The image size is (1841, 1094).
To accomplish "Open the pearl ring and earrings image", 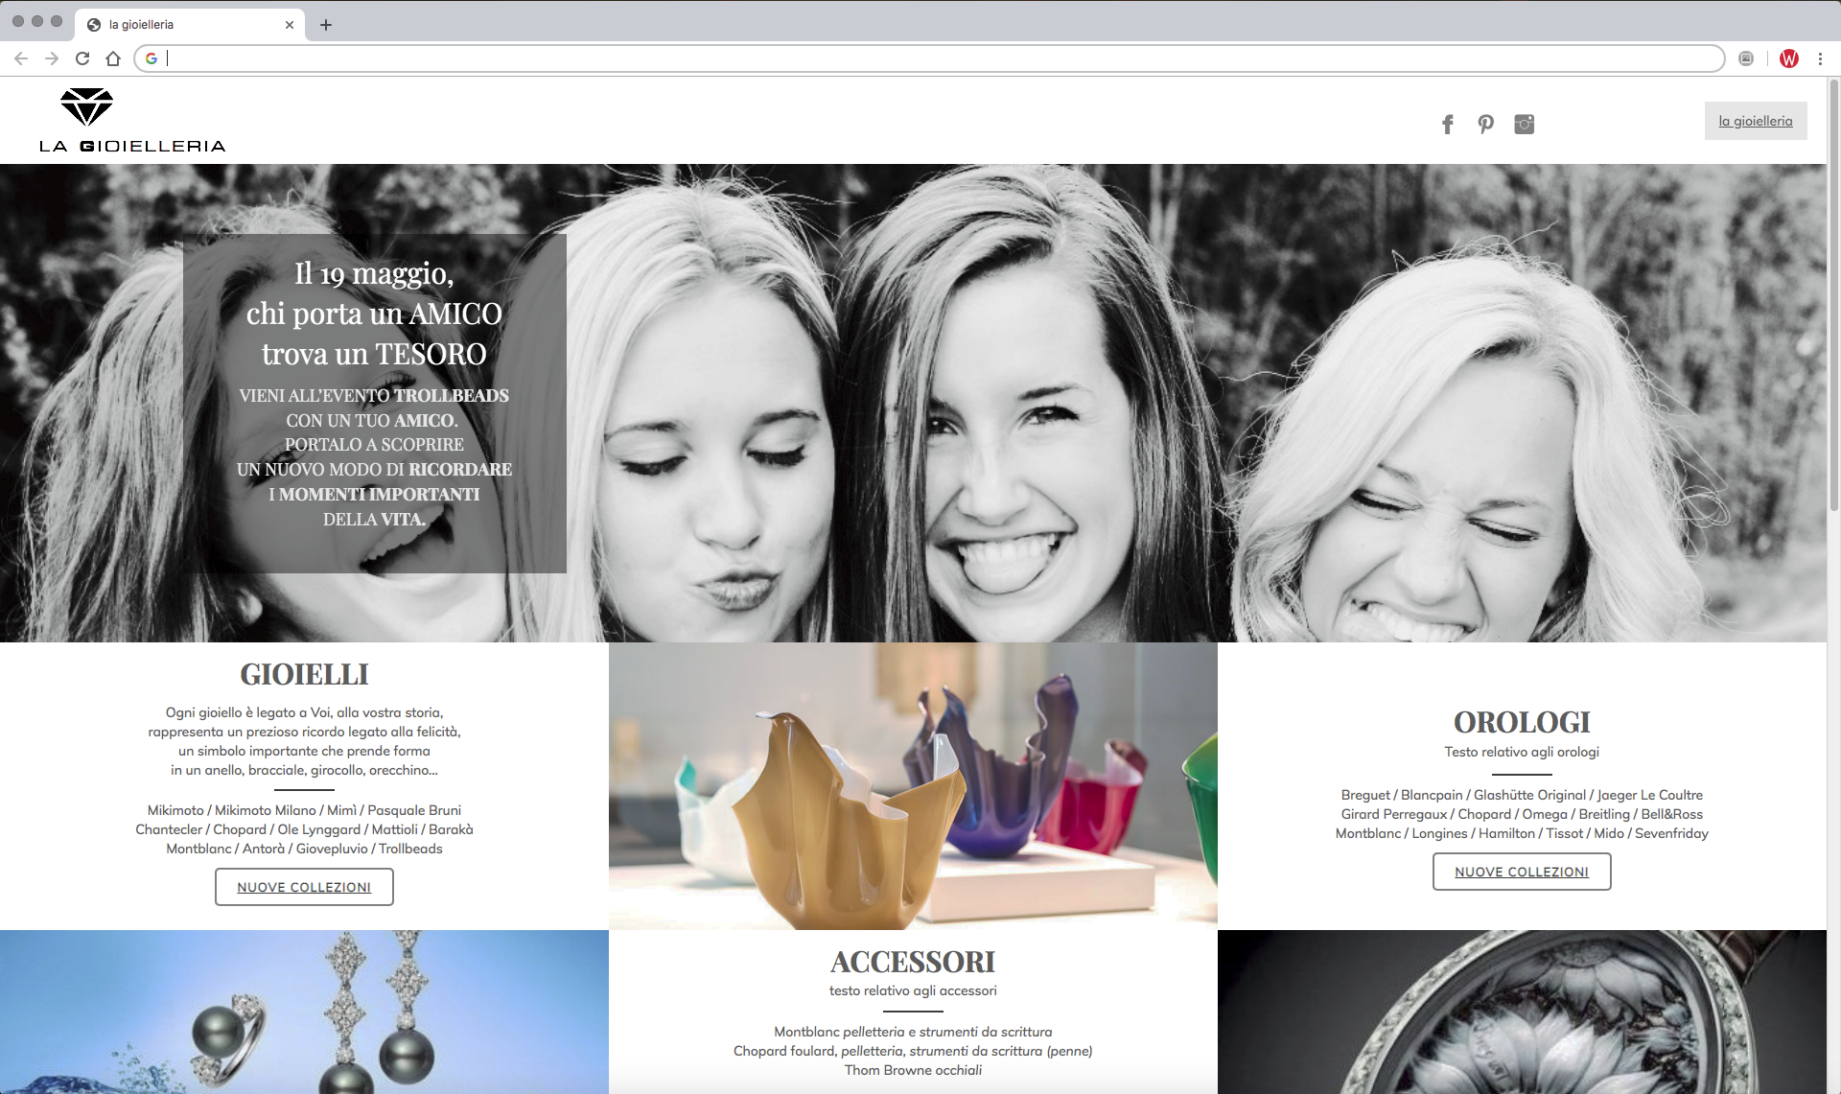I will click(304, 1012).
